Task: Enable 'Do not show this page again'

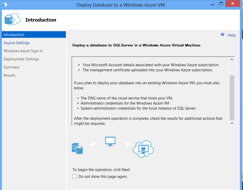Action: click(x=75, y=176)
